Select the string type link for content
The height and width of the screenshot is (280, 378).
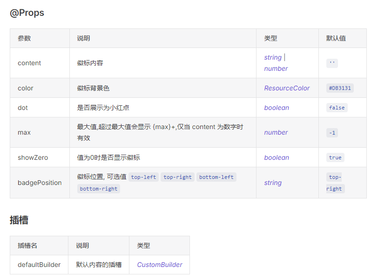tap(272, 57)
